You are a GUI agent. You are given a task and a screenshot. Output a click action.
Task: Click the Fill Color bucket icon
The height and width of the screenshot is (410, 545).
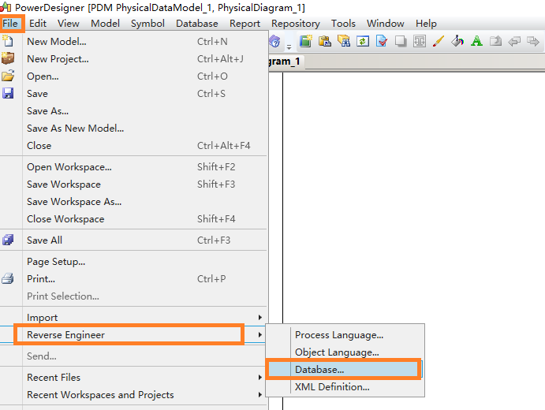click(457, 41)
